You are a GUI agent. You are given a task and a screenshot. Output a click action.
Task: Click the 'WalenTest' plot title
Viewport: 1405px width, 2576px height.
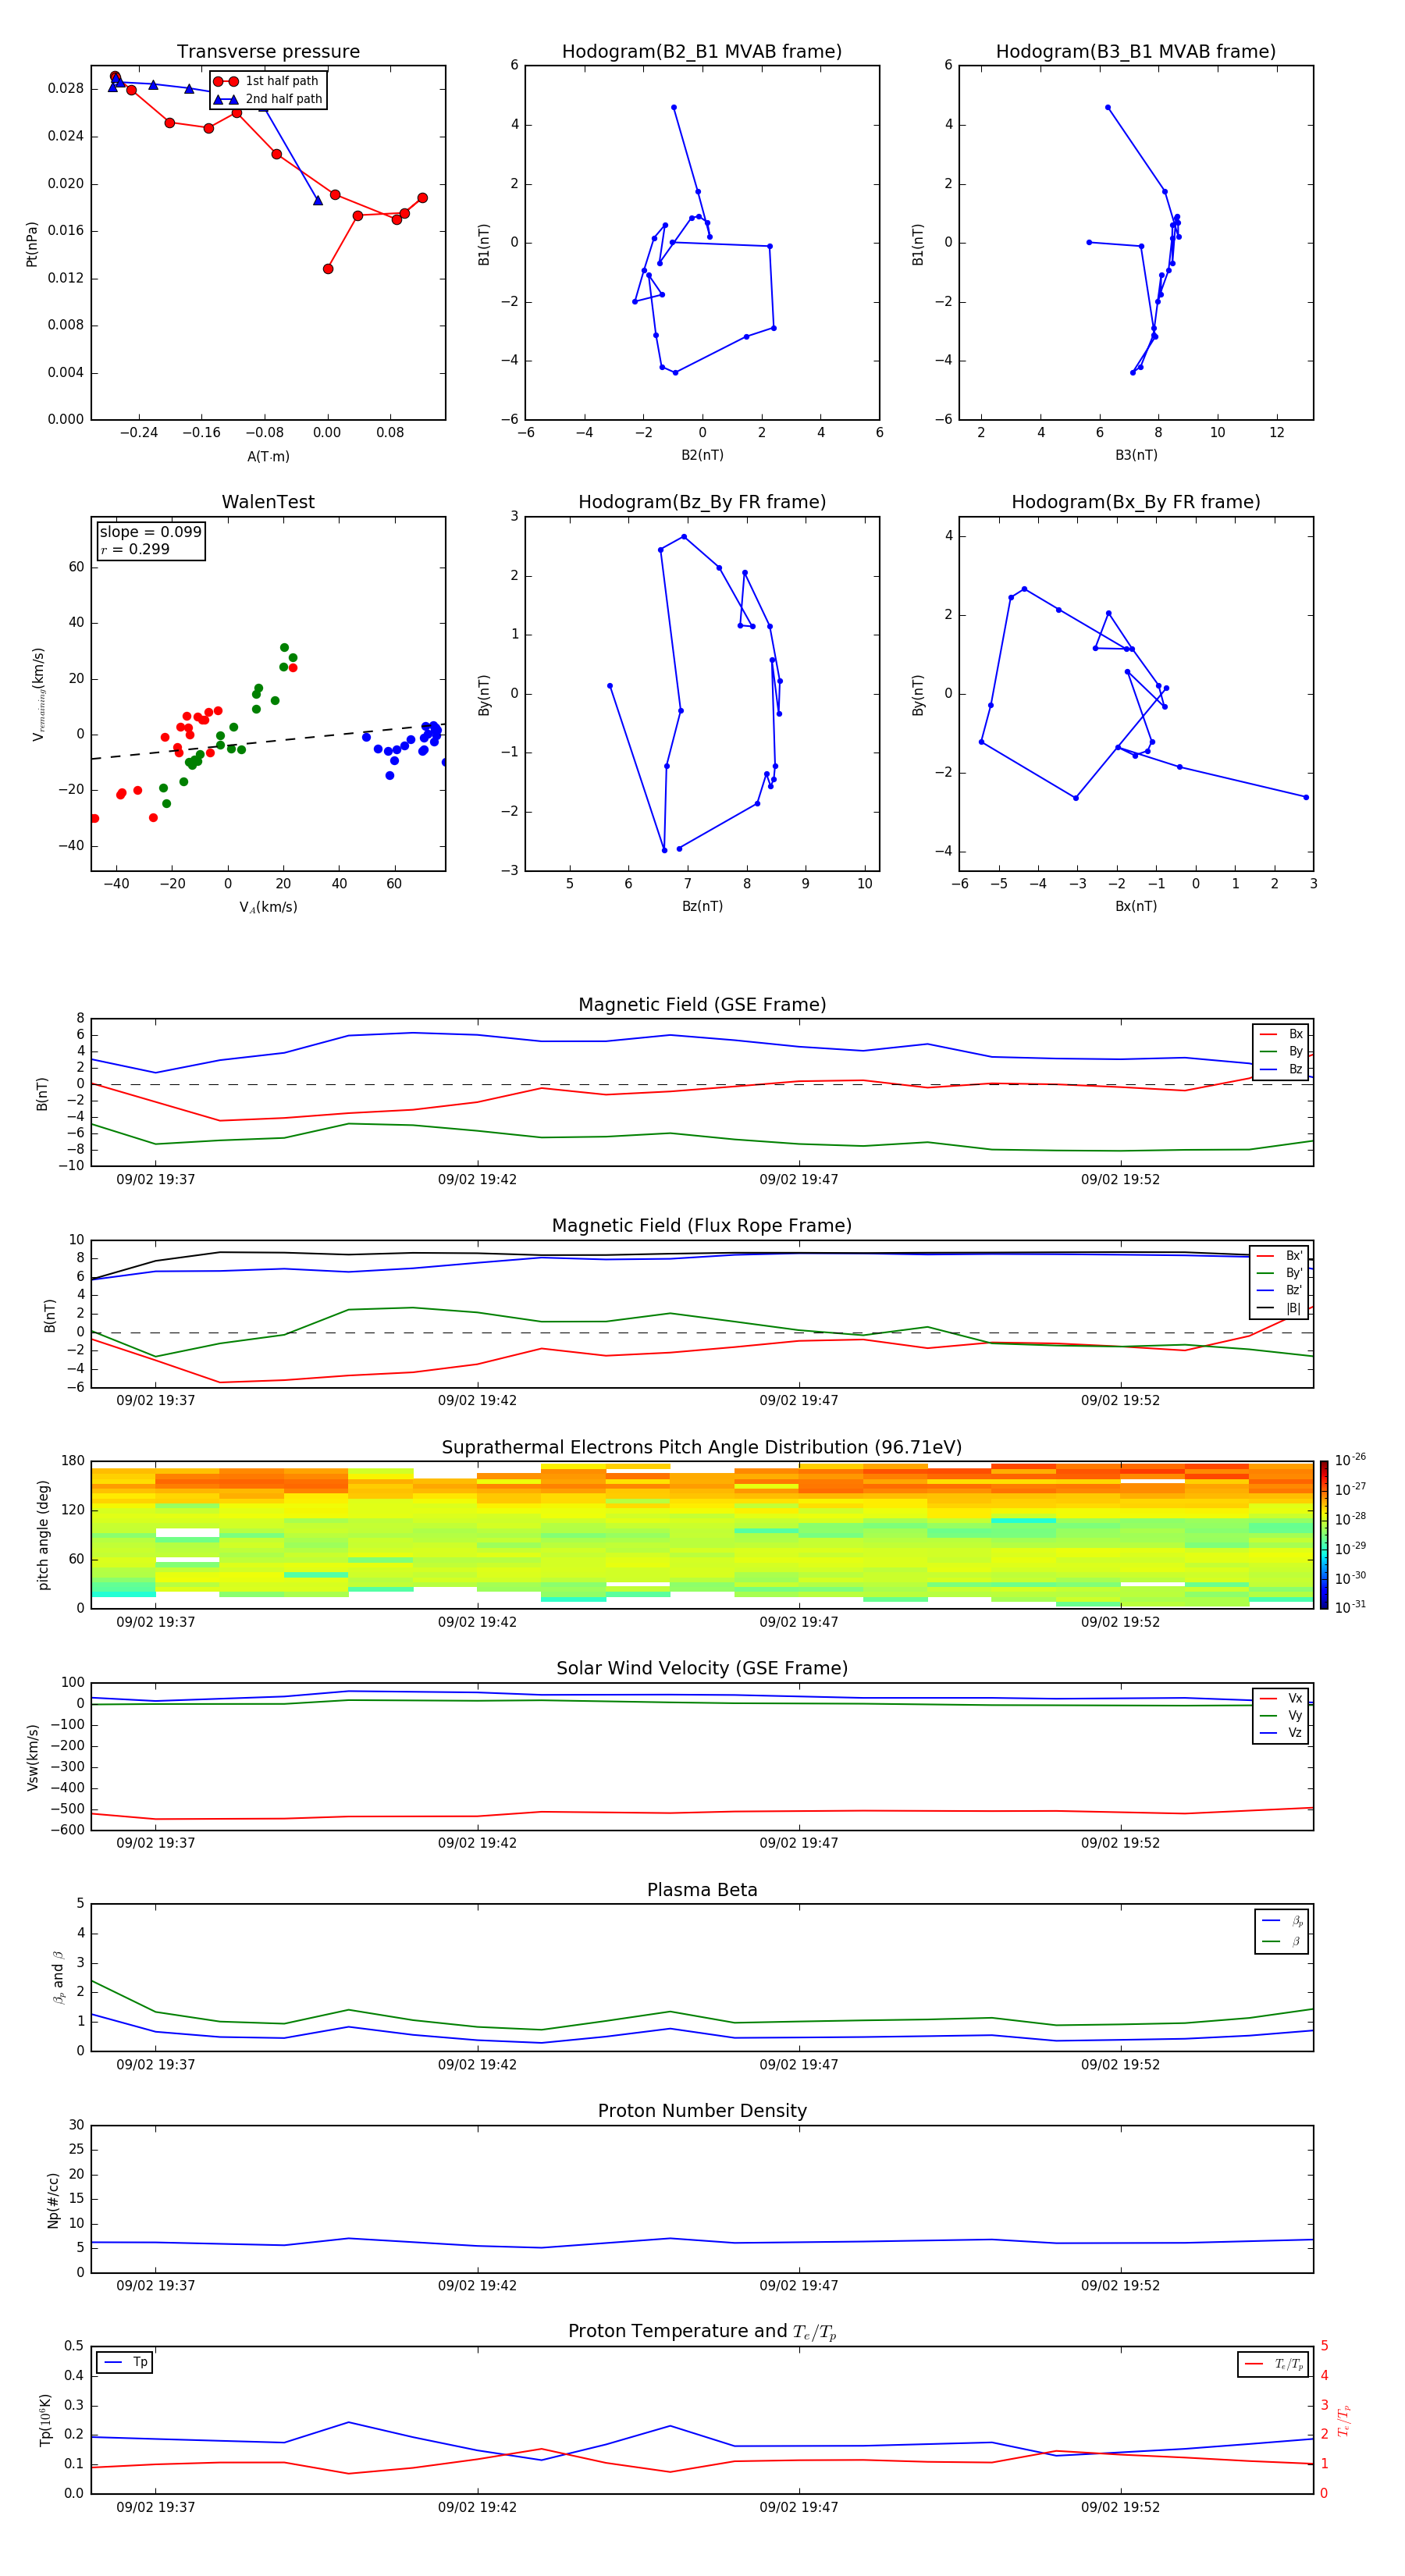click(x=268, y=502)
